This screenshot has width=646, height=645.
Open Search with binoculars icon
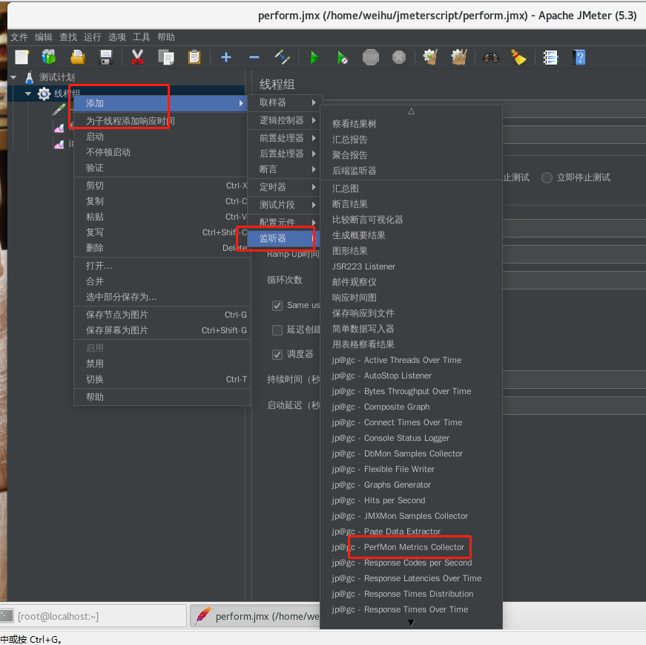[x=491, y=57]
